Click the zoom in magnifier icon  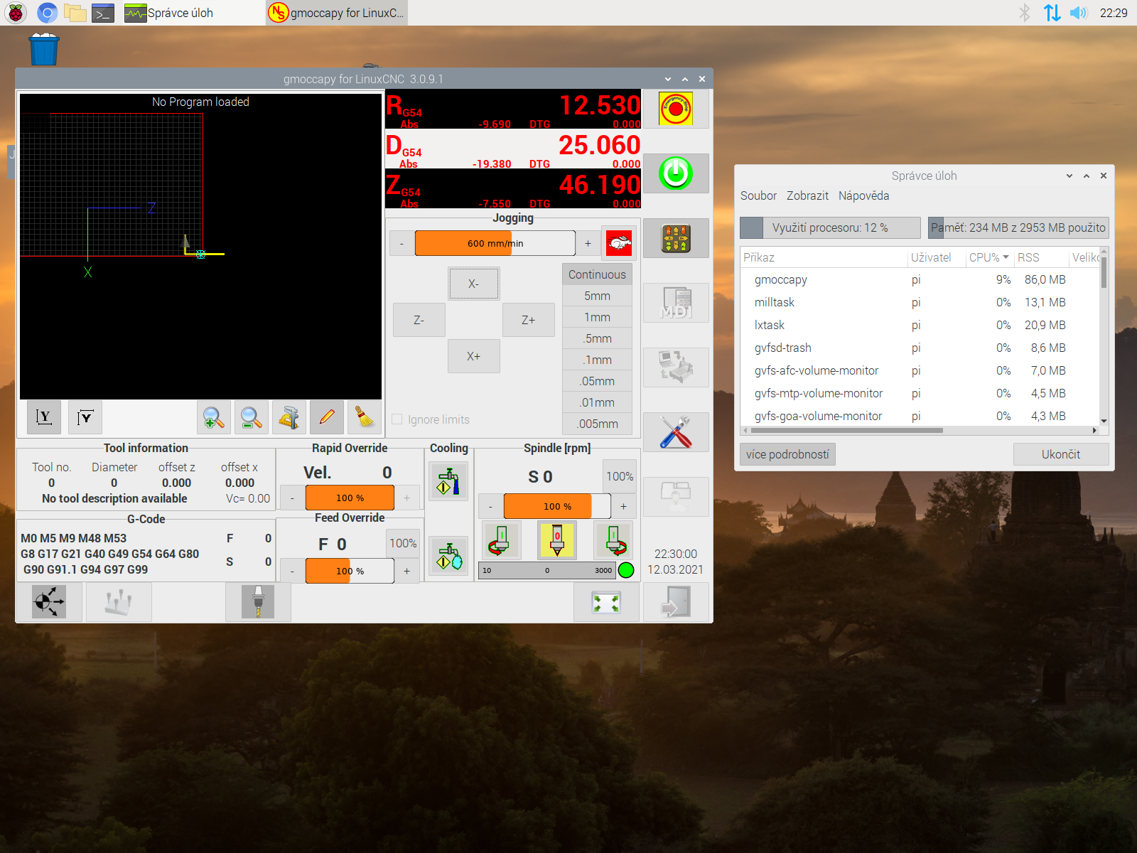213,418
